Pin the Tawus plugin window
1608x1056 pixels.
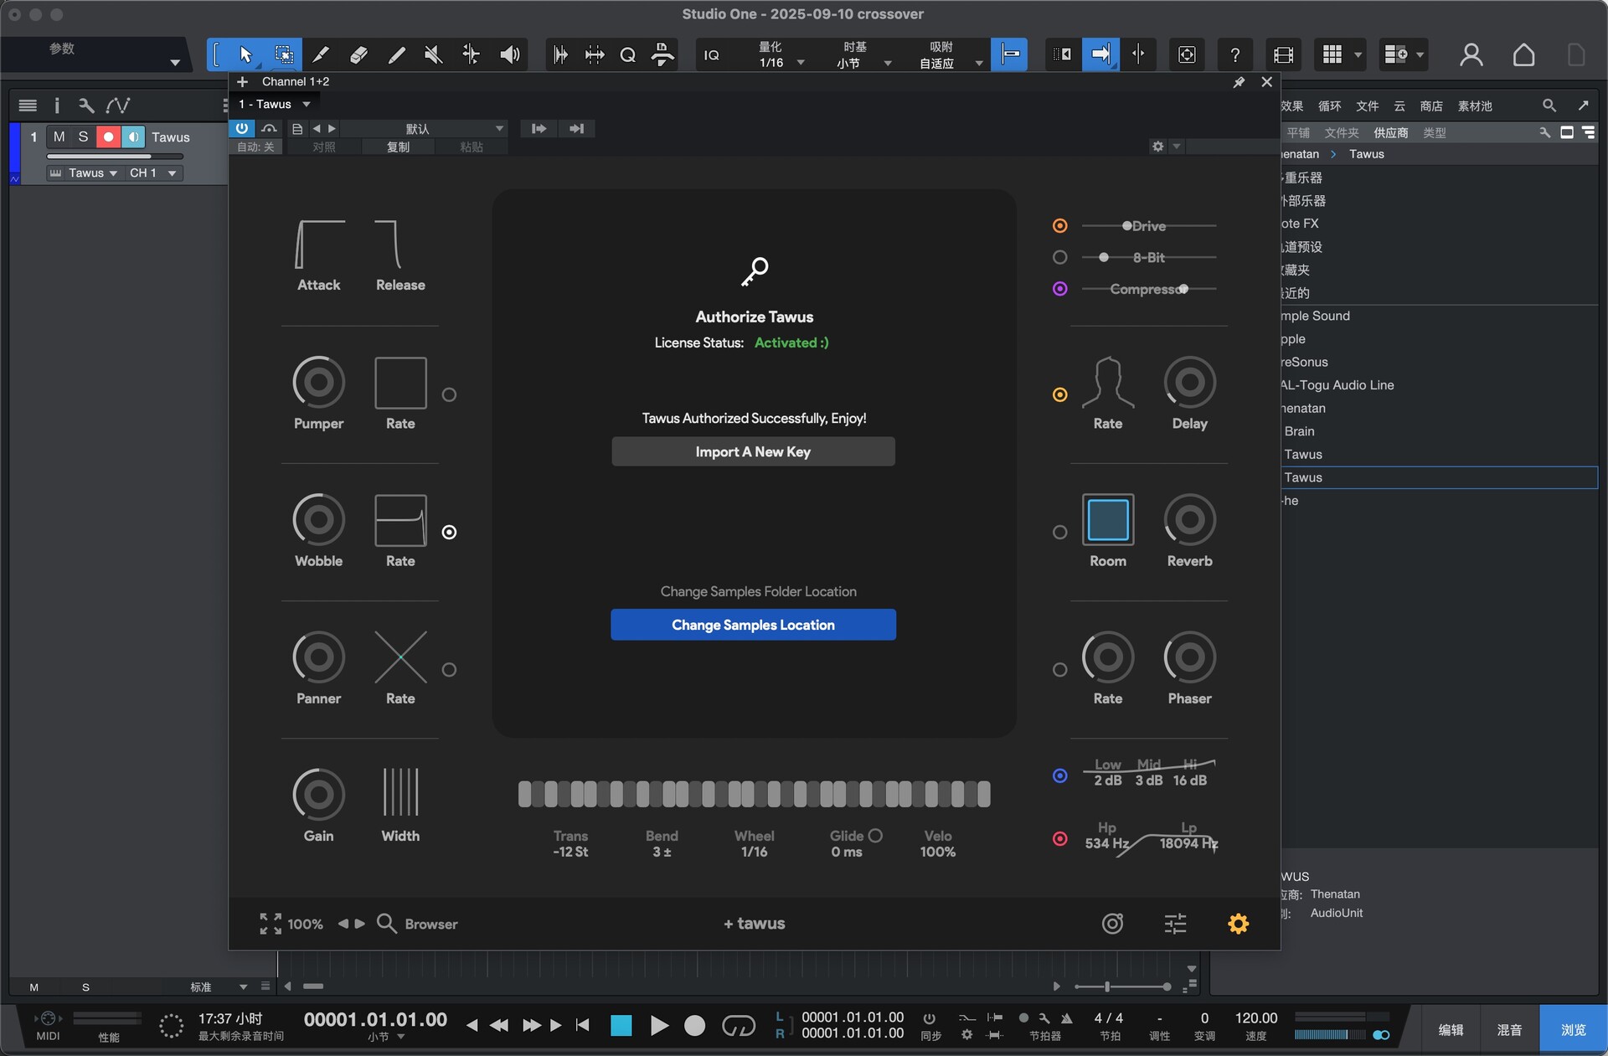pos(1239,82)
